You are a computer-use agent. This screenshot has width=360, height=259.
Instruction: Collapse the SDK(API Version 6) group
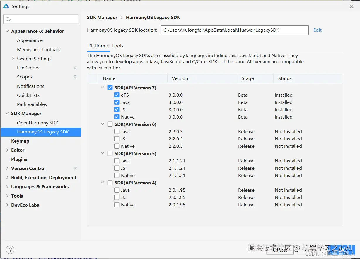click(x=103, y=124)
